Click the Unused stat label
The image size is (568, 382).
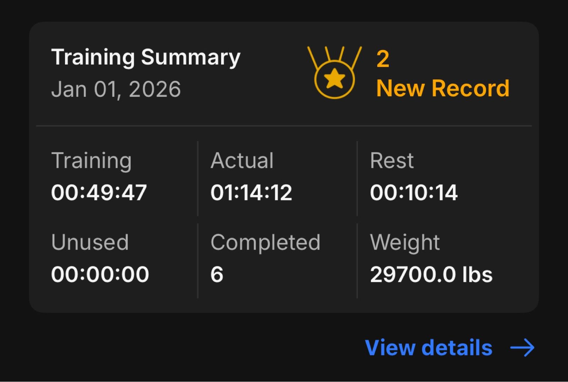[90, 243]
